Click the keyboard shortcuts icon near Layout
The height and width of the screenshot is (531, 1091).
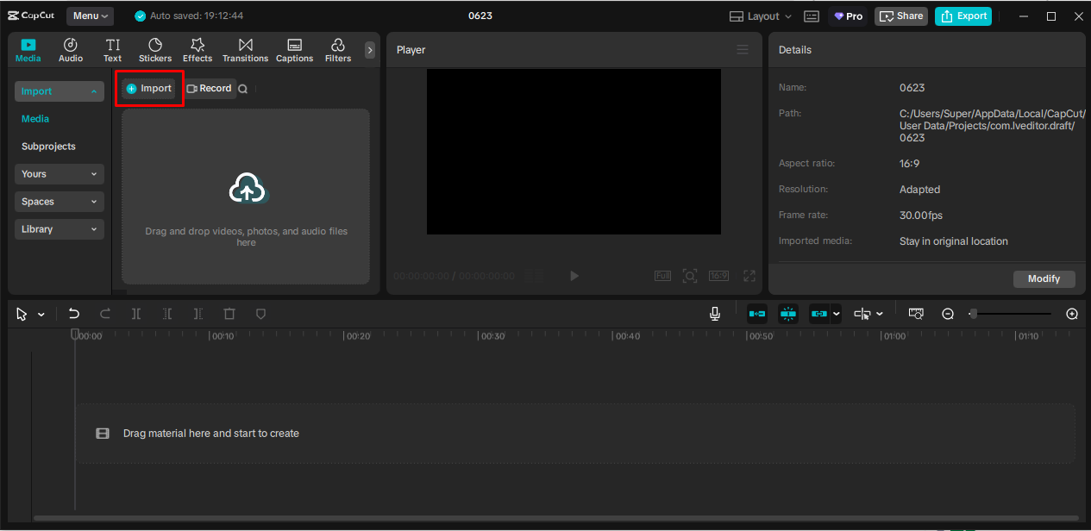coord(811,16)
